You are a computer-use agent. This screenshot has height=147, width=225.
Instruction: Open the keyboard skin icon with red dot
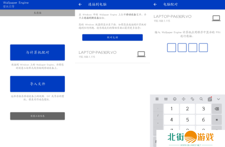210,99
